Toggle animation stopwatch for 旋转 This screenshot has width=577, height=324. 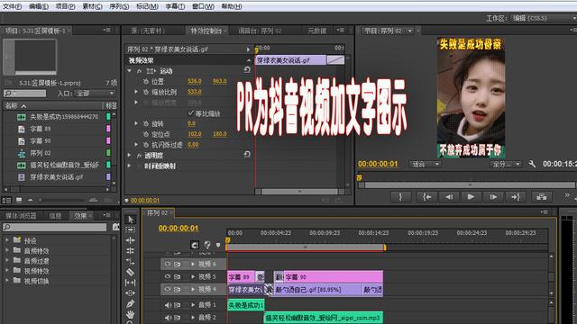(x=146, y=124)
